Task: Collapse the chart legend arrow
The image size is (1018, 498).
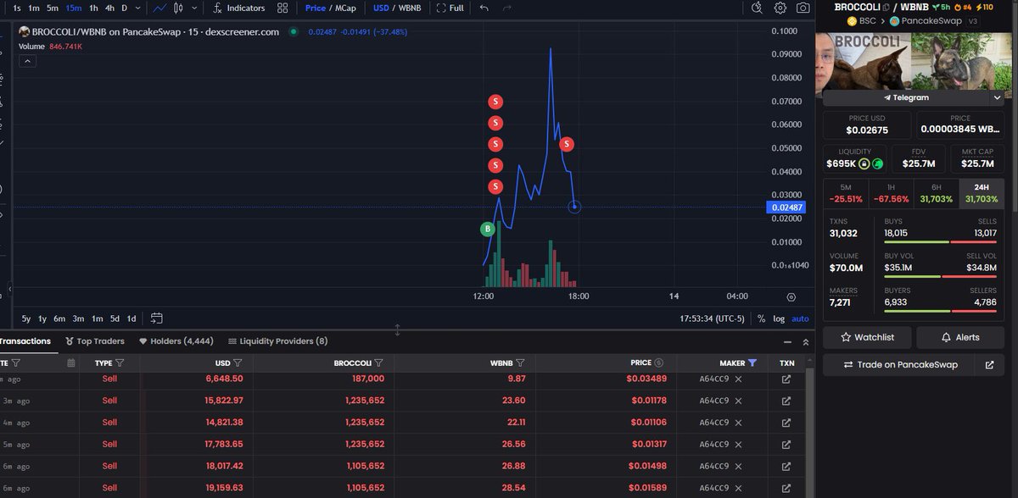Action: point(26,61)
